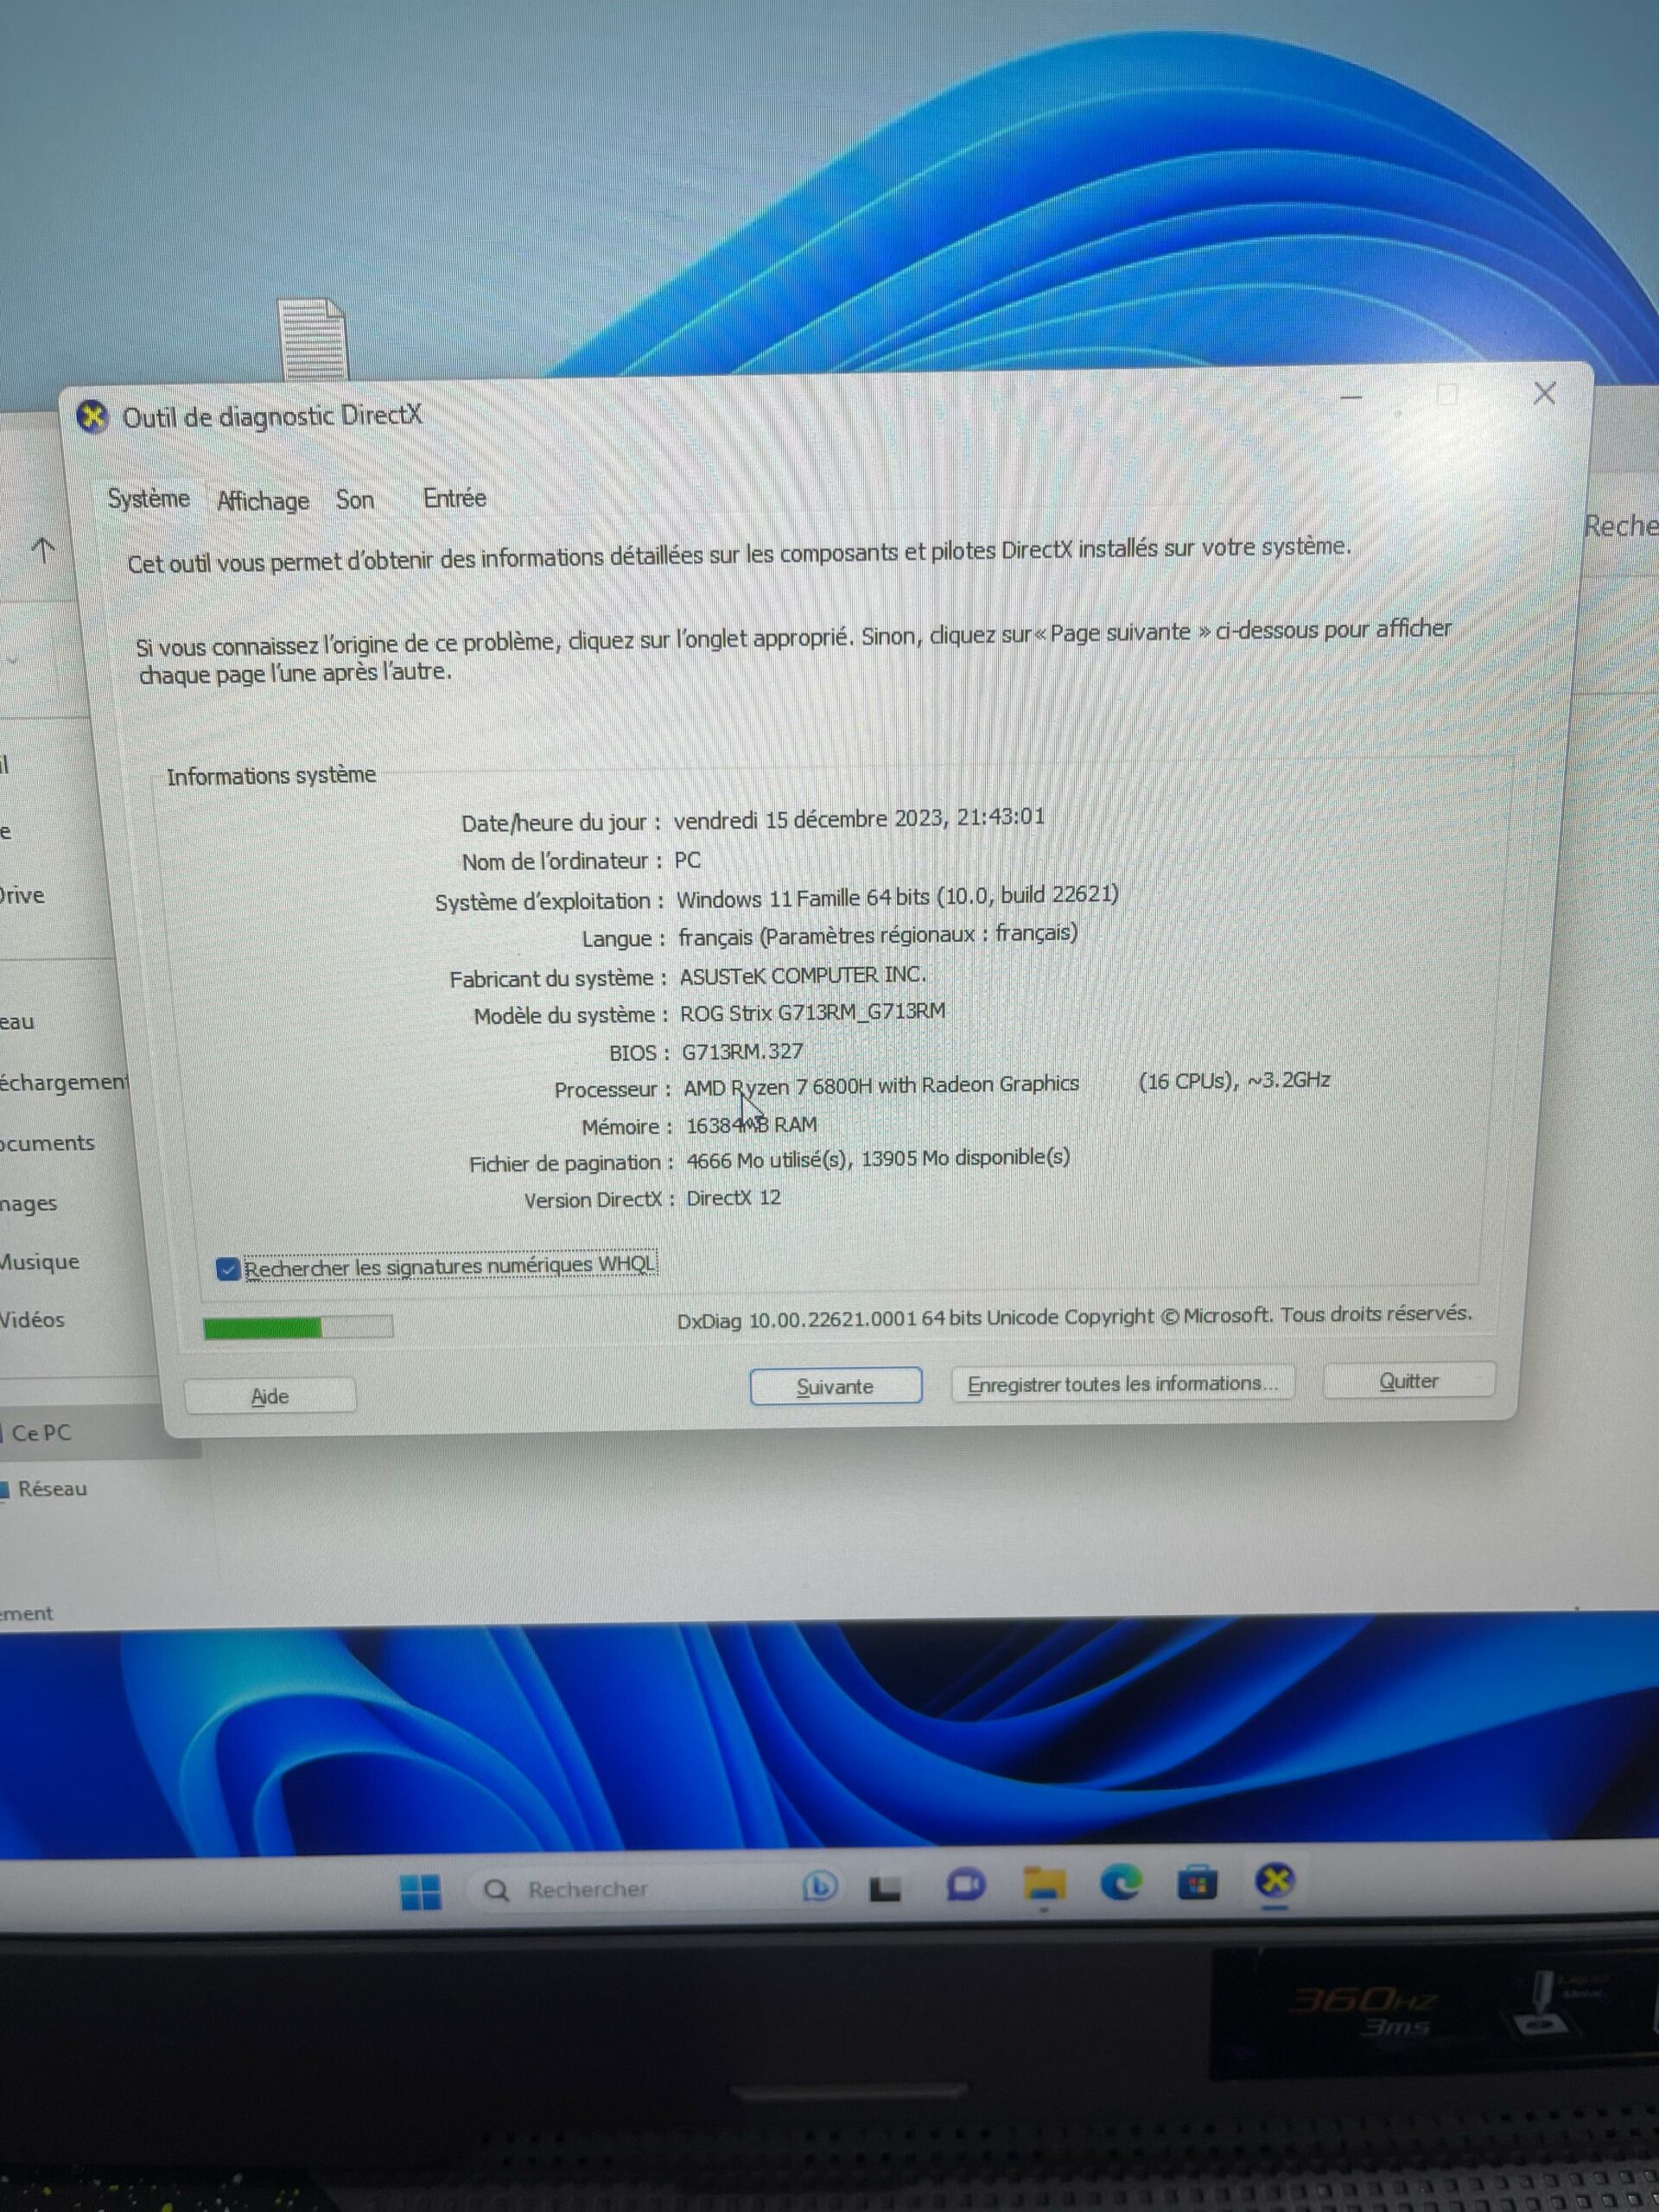Minimize the Outil de diagnostic DirectX window
Viewport: 1659px width, 2212px height.
tap(1351, 397)
